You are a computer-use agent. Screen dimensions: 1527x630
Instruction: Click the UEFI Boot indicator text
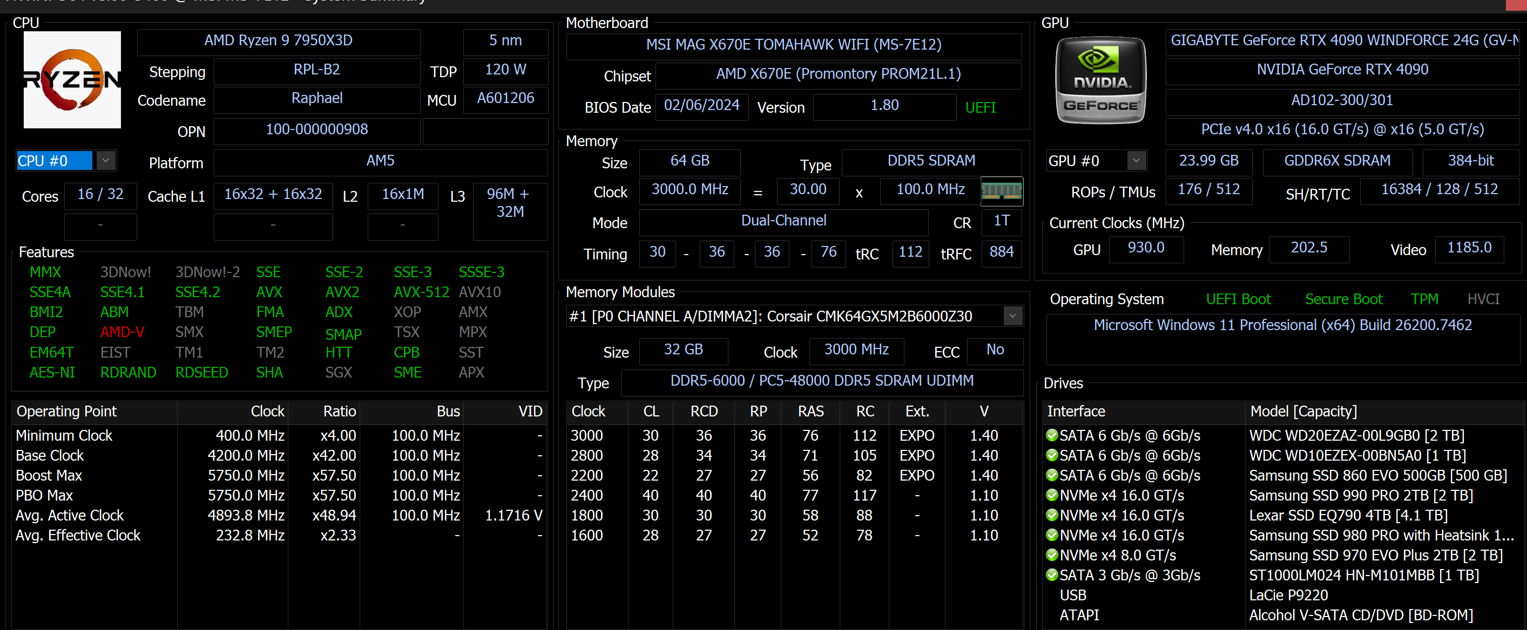click(1238, 299)
